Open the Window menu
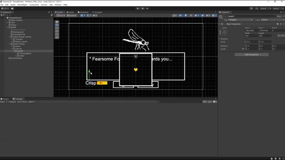285x160 pixels. tap(58, 5)
